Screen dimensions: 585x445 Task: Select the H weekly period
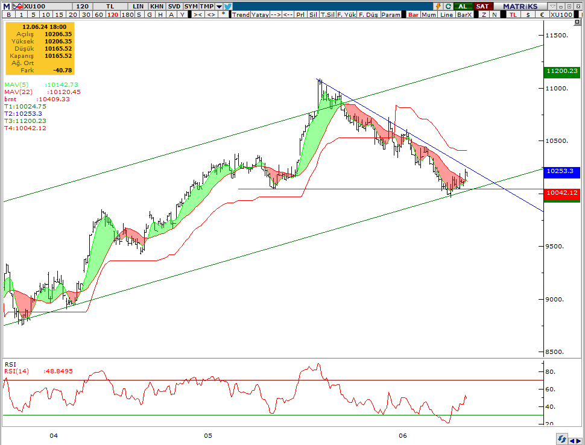(160, 14)
